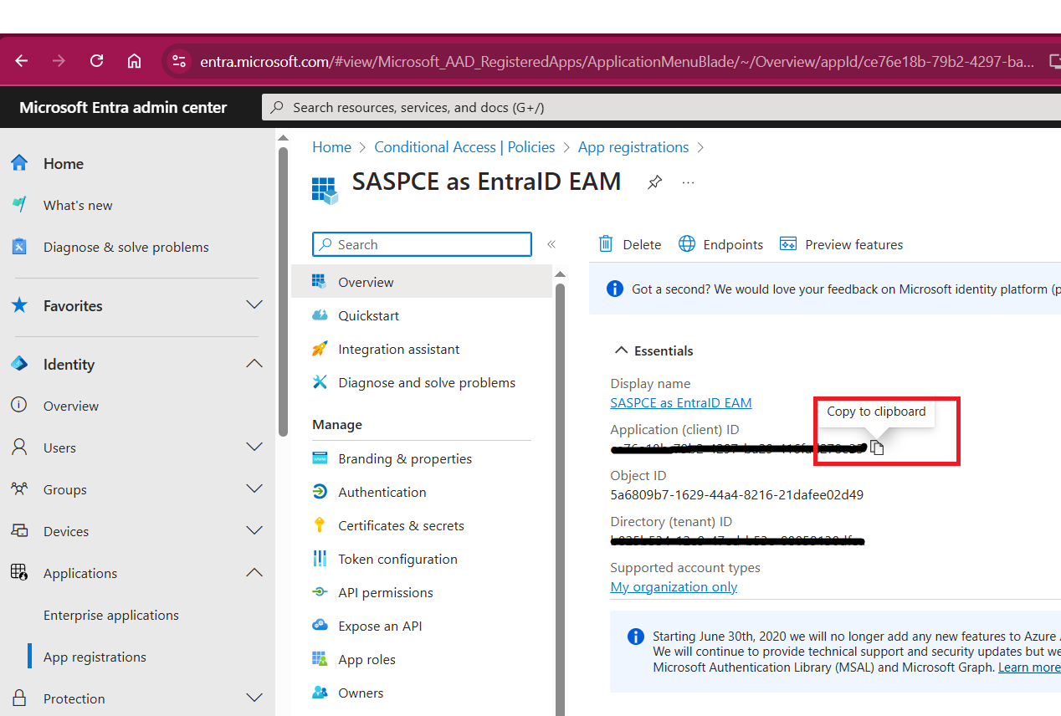The image size is (1061, 716).
Task: Open Preview features in the toolbar
Action: [841, 244]
